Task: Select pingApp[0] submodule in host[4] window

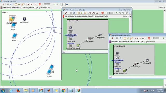Action: pyautogui.click(x=101, y=35)
